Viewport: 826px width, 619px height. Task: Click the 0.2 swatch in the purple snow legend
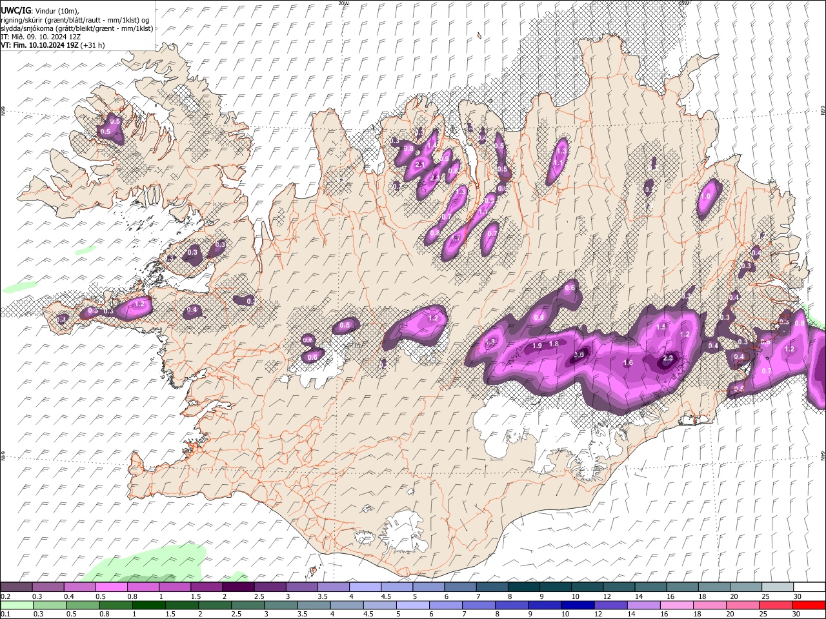tap(16, 587)
